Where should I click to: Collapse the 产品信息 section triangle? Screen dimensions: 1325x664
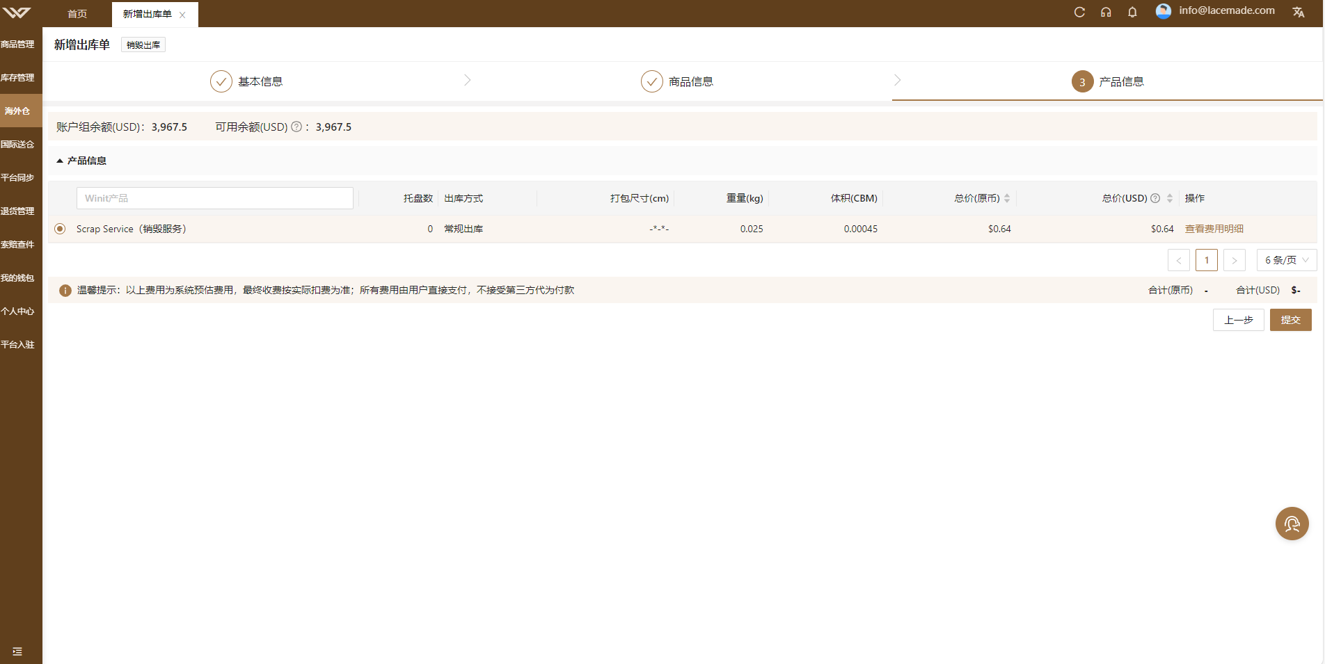(60, 161)
